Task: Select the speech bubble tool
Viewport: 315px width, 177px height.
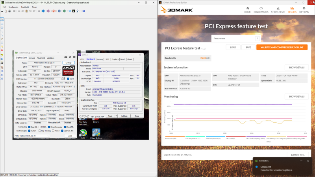Action: tap(2, 46)
